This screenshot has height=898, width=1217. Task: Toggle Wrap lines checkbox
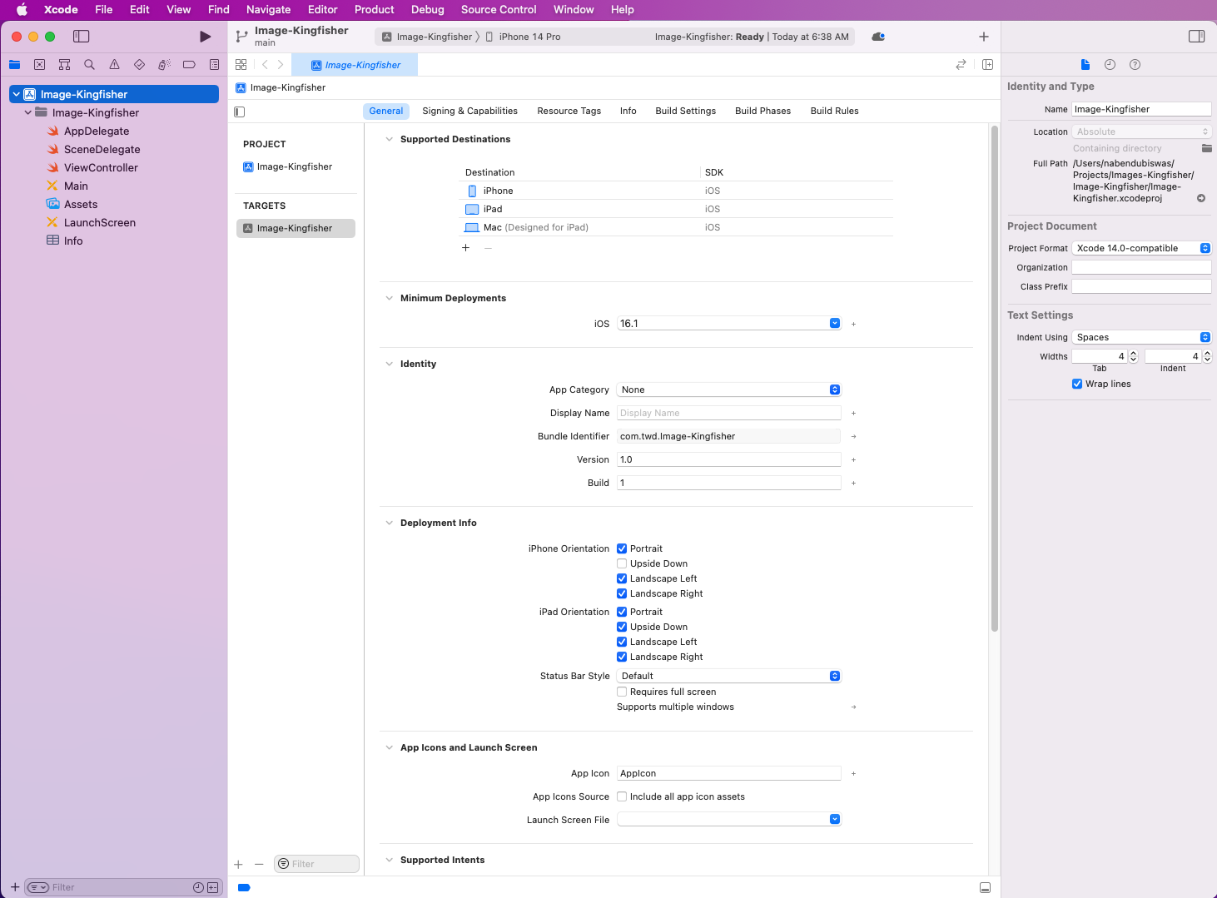(x=1077, y=384)
